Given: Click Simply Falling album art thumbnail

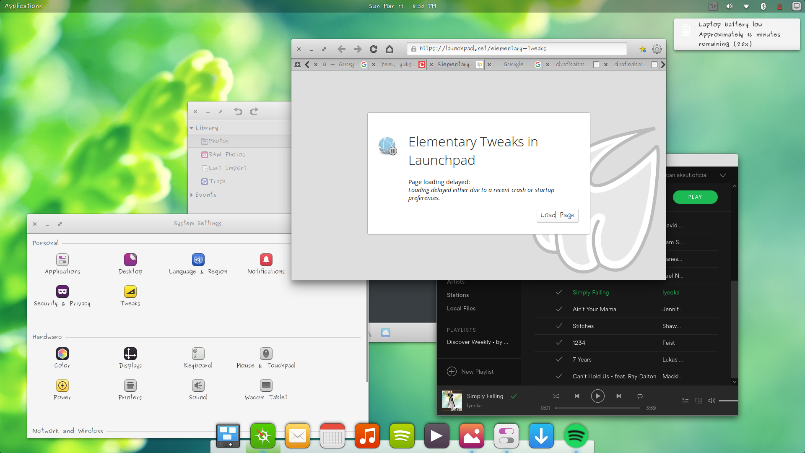Looking at the screenshot, I should pyautogui.click(x=452, y=401).
